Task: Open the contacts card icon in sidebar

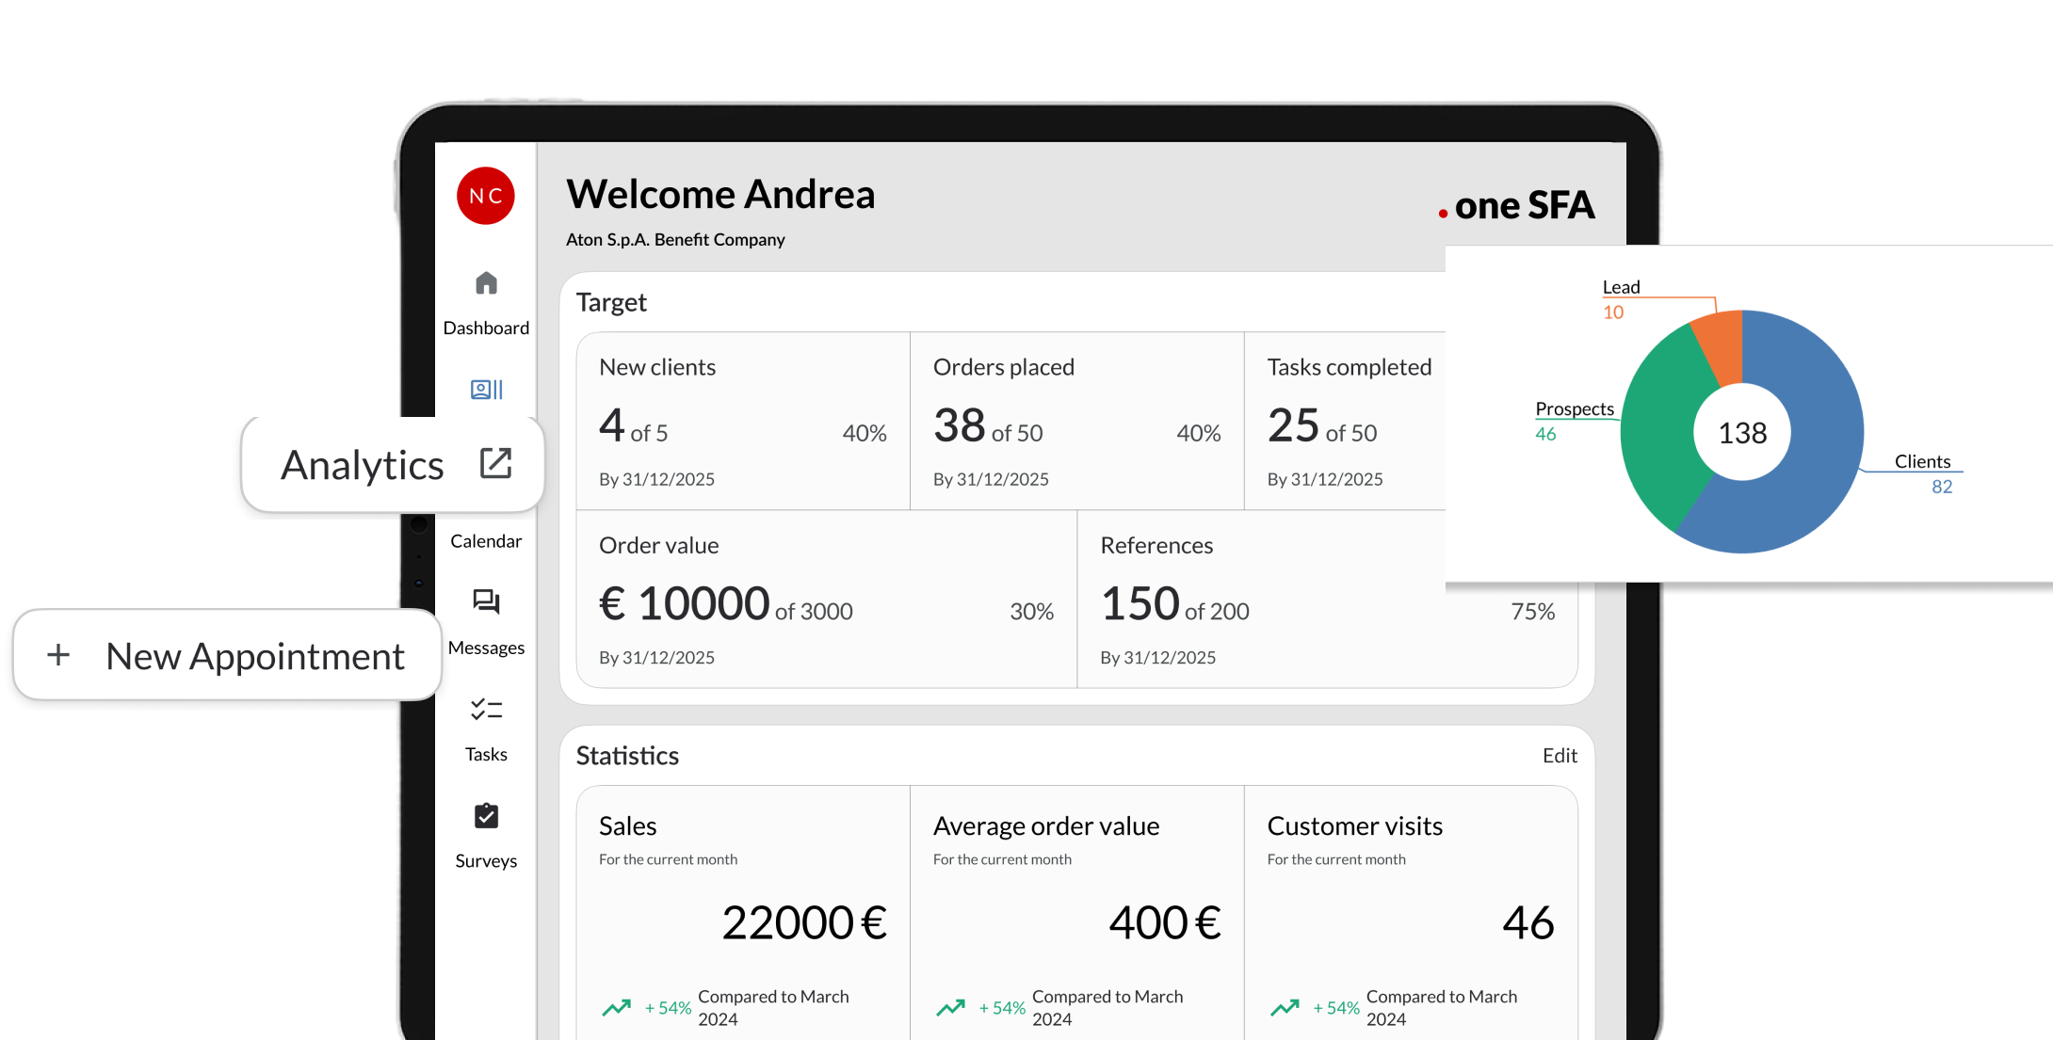Action: pyautogui.click(x=486, y=390)
